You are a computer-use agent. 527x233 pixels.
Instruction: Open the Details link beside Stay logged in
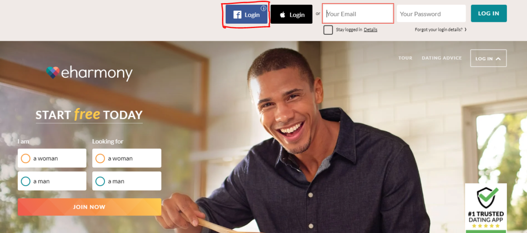(371, 30)
